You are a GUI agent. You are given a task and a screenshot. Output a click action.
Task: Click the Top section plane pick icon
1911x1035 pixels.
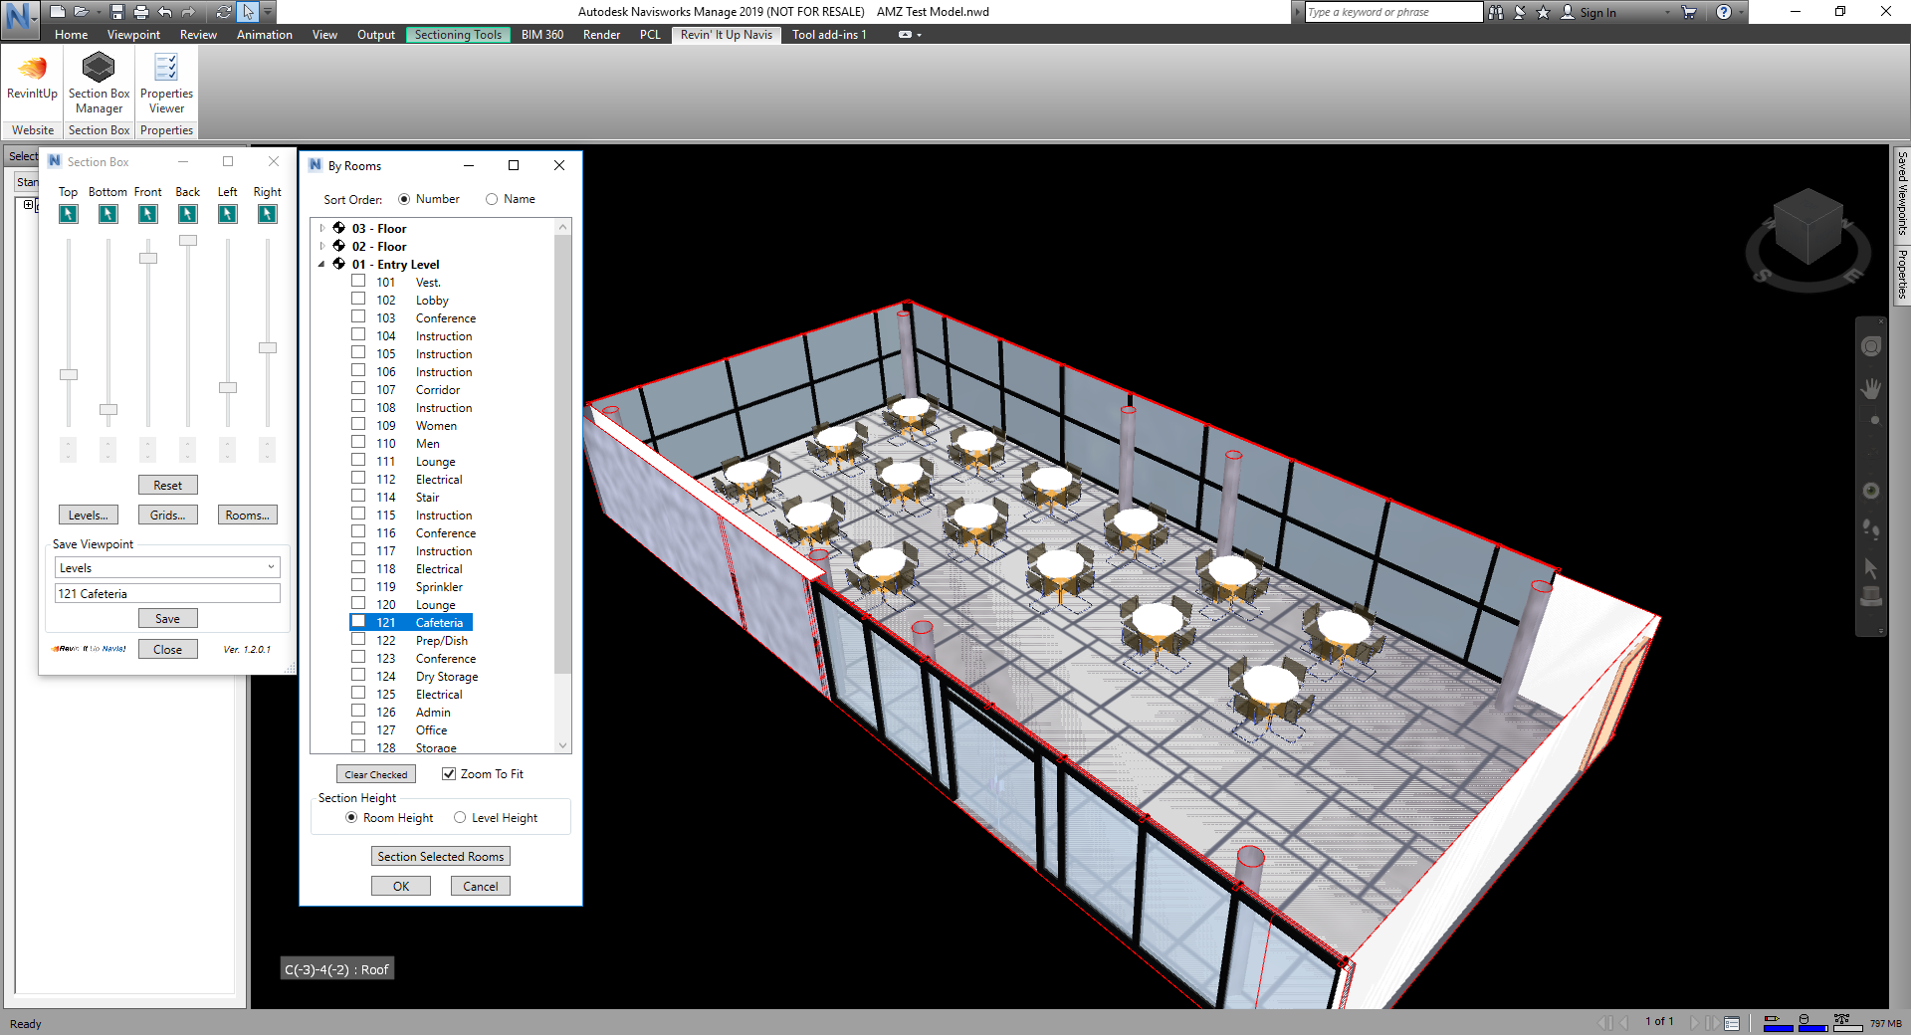click(x=68, y=214)
